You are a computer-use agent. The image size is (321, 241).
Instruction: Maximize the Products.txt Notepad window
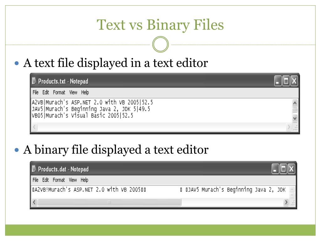286,81
